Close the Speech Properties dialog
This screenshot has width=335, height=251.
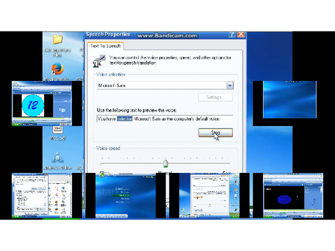pos(241,35)
